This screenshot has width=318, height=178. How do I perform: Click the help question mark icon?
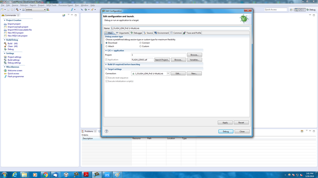tap(106, 131)
